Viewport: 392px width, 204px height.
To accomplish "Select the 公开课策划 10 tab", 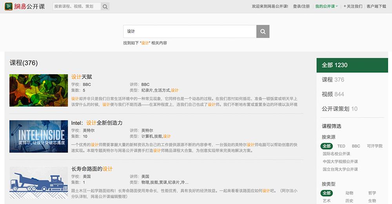I will 339,109.
